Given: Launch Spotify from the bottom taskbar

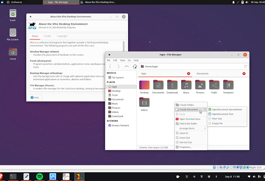Looking at the screenshot, I should pos(40,176).
